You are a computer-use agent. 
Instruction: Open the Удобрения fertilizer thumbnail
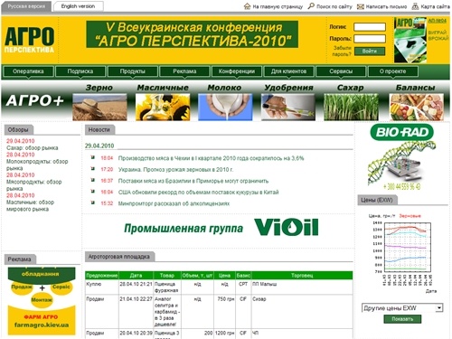tap(288, 107)
